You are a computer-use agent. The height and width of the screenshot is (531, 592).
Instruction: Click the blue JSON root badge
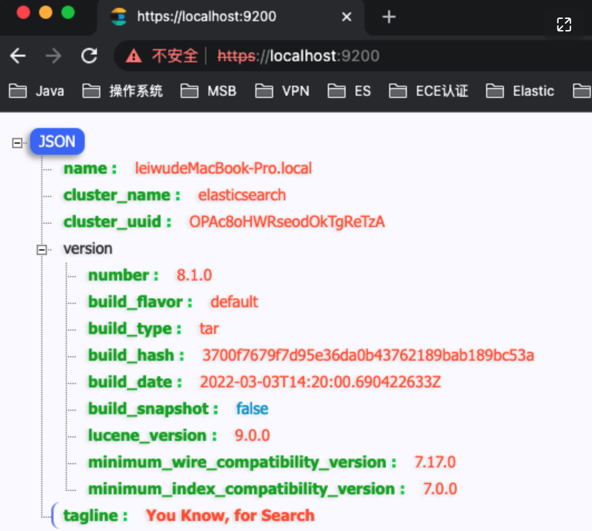point(57,141)
